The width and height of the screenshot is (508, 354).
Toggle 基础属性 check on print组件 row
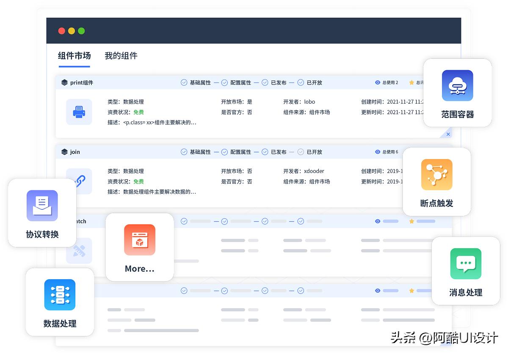point(184,82)
